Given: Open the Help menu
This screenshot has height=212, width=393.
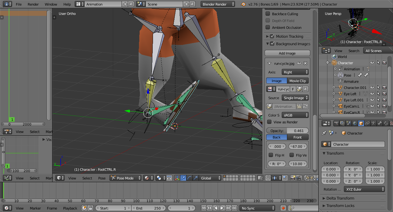Looking at the screenshot, I should (67, 4).
